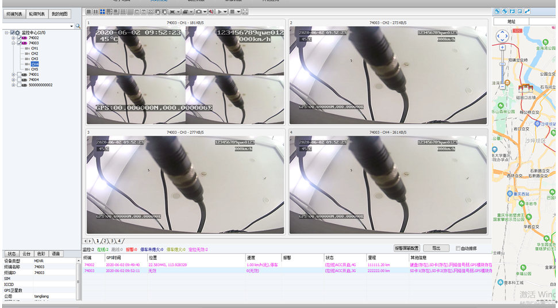Click the next page down-arrow icon

[164, 11]
